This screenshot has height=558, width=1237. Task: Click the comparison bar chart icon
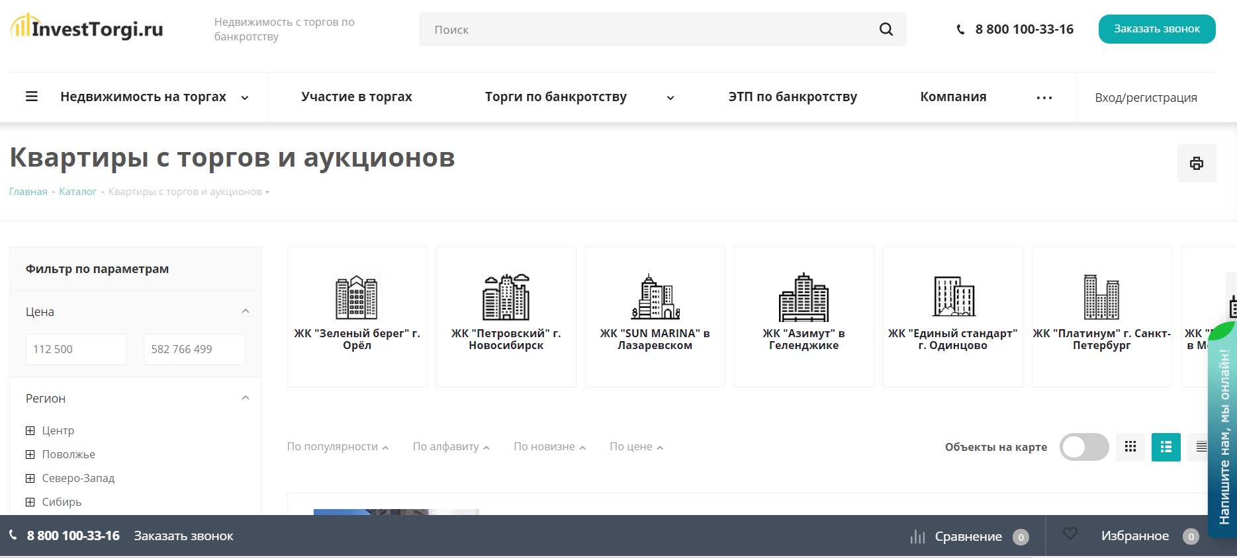[917, 536]
